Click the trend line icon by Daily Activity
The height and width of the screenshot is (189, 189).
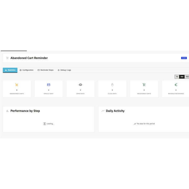pyautogui.click(x=103, y=111)
